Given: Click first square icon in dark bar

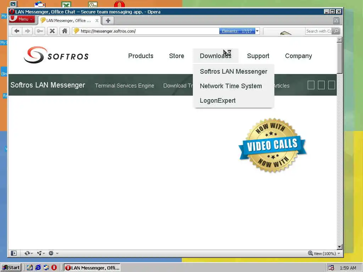Looking at the screenshot, I should pos(311,85).
